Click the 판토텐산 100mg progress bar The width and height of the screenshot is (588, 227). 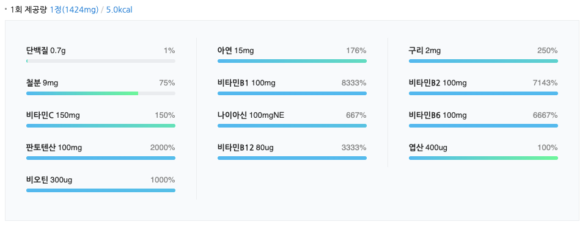tap(101, 158)
